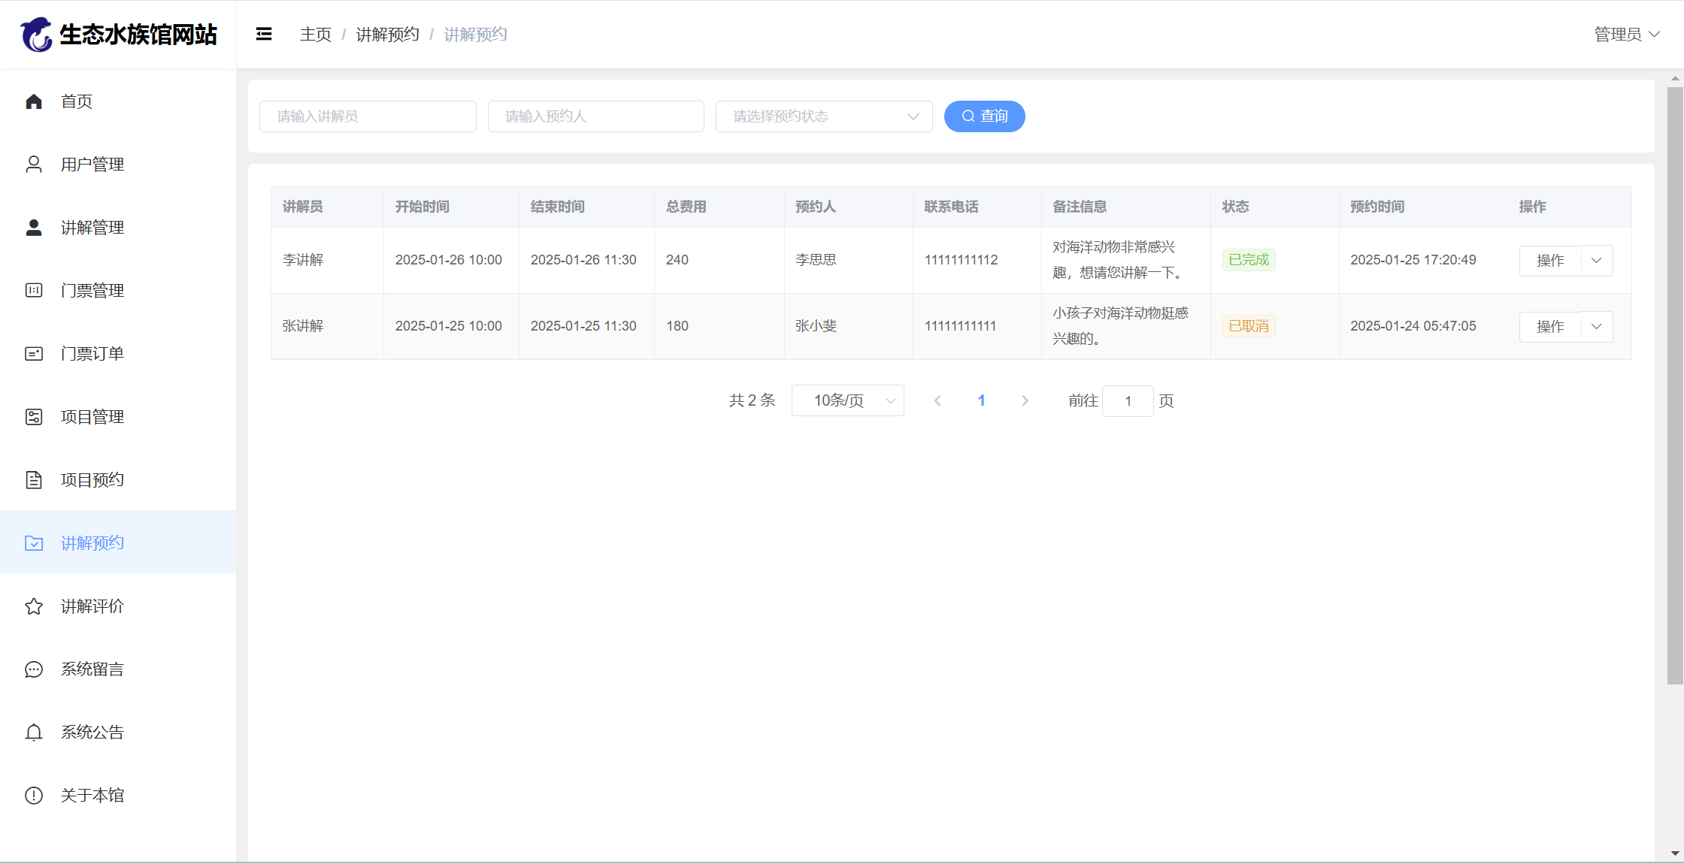The height and width of the screenshot is (864, 1684).
Task: Click the 关于本馆 info circle icon
Action: pos(34,796)
